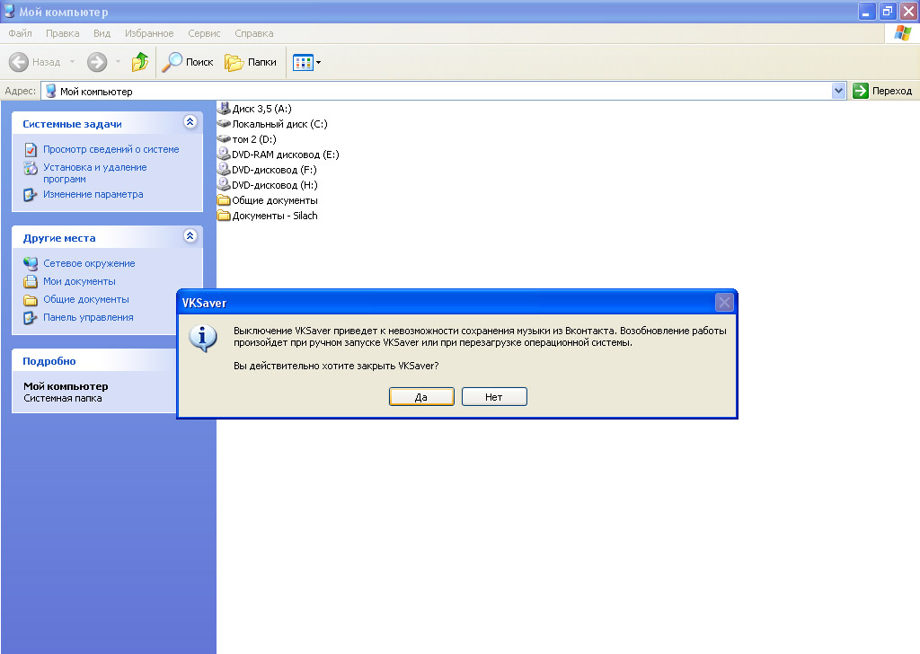The width and height of the screenshot is (920, 654).
Task: Click the Windows flag logo icon
Action: pyautogui.click(x=902, y=33)
